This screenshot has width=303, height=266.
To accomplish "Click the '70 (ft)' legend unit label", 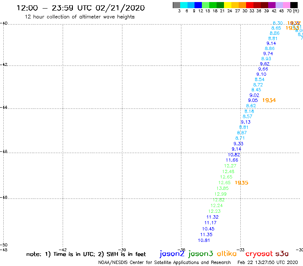I will (x=293, y=11).
